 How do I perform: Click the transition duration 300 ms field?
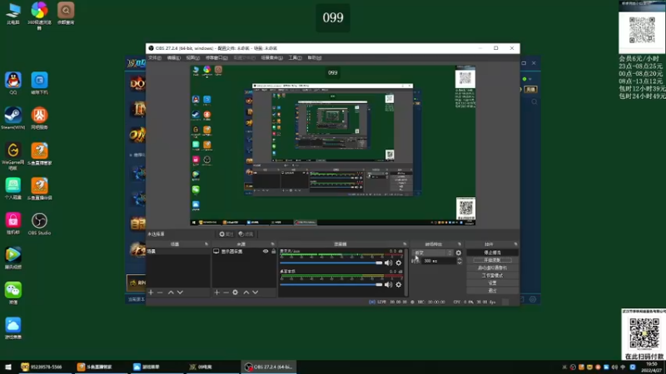[x=440, y=261]
